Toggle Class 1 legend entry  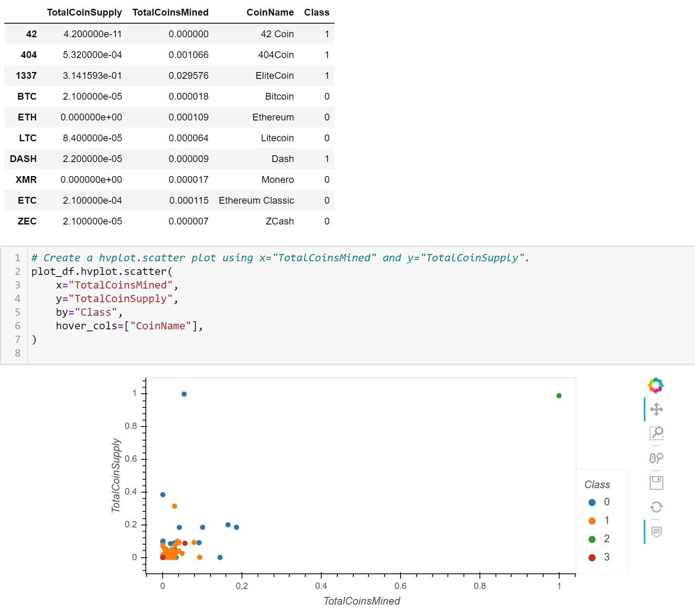(x=599, y=520)
